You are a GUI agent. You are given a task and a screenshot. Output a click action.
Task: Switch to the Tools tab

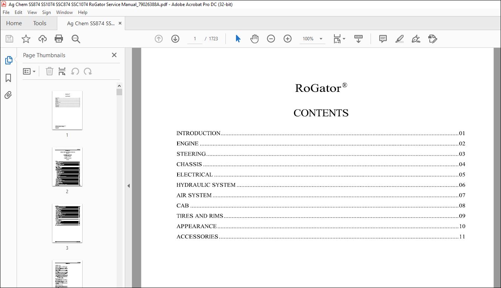pyautogui.click(x=40, y=23)
